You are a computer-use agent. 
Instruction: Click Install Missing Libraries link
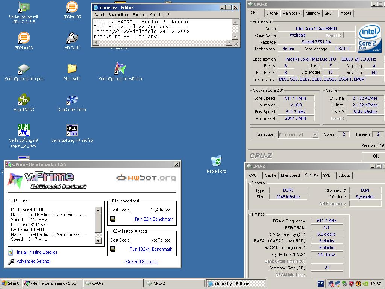click(x=37, y=252)
